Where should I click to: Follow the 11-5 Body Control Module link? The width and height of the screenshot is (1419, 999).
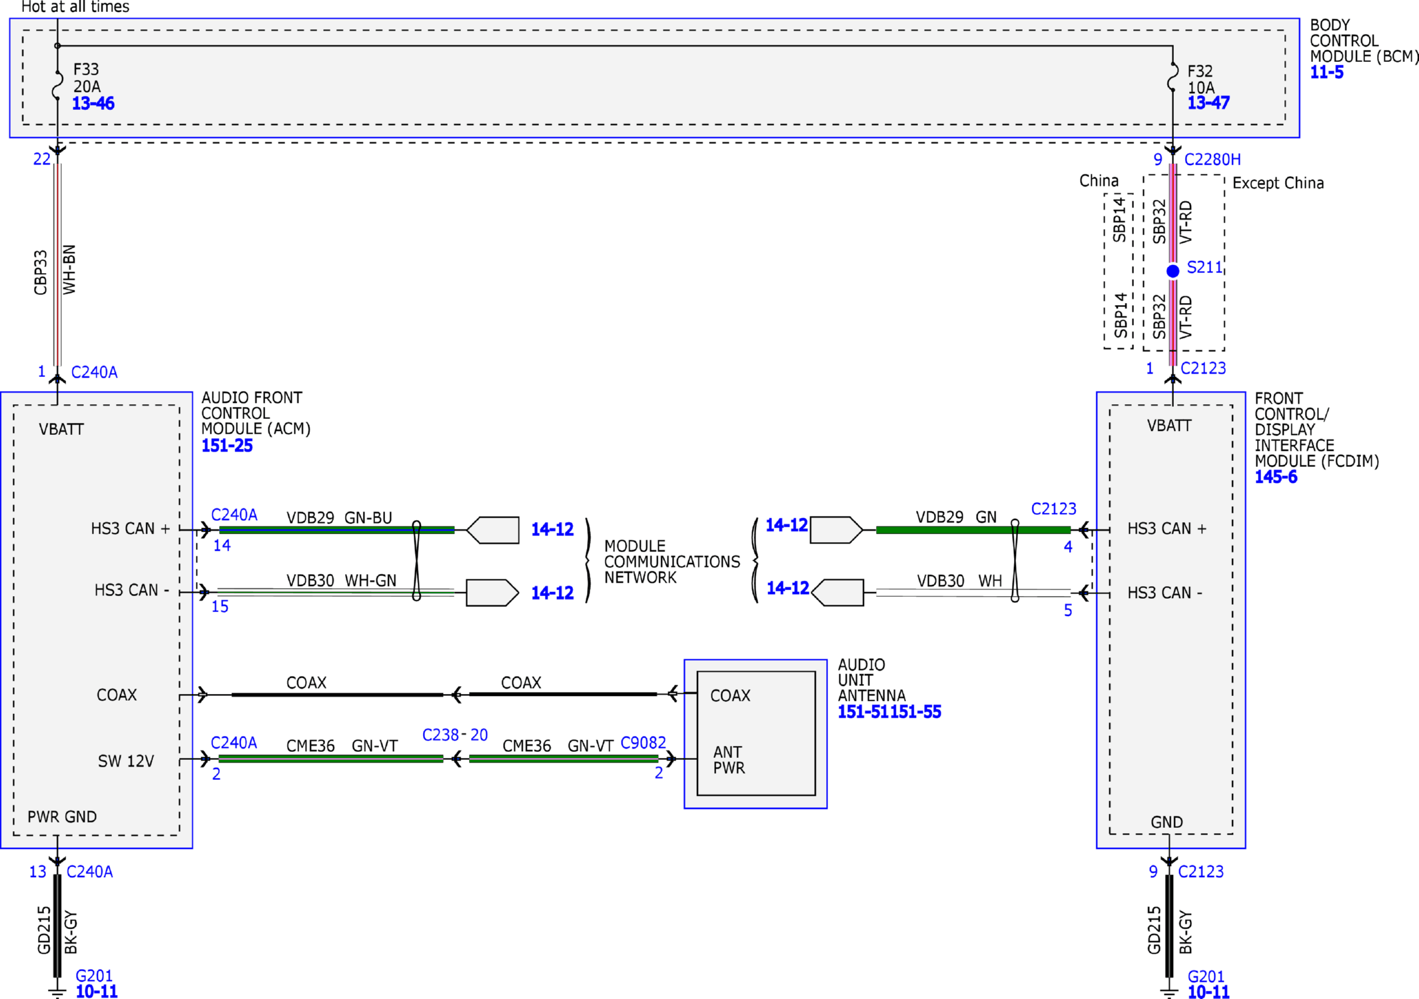(x=1326, y=72)
